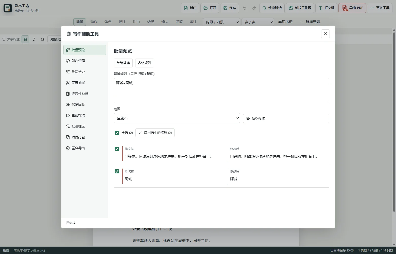Open 匿名导出 in the sidebar
The width and height of the screenshot is (396, 254).
[x=85, y=148]
